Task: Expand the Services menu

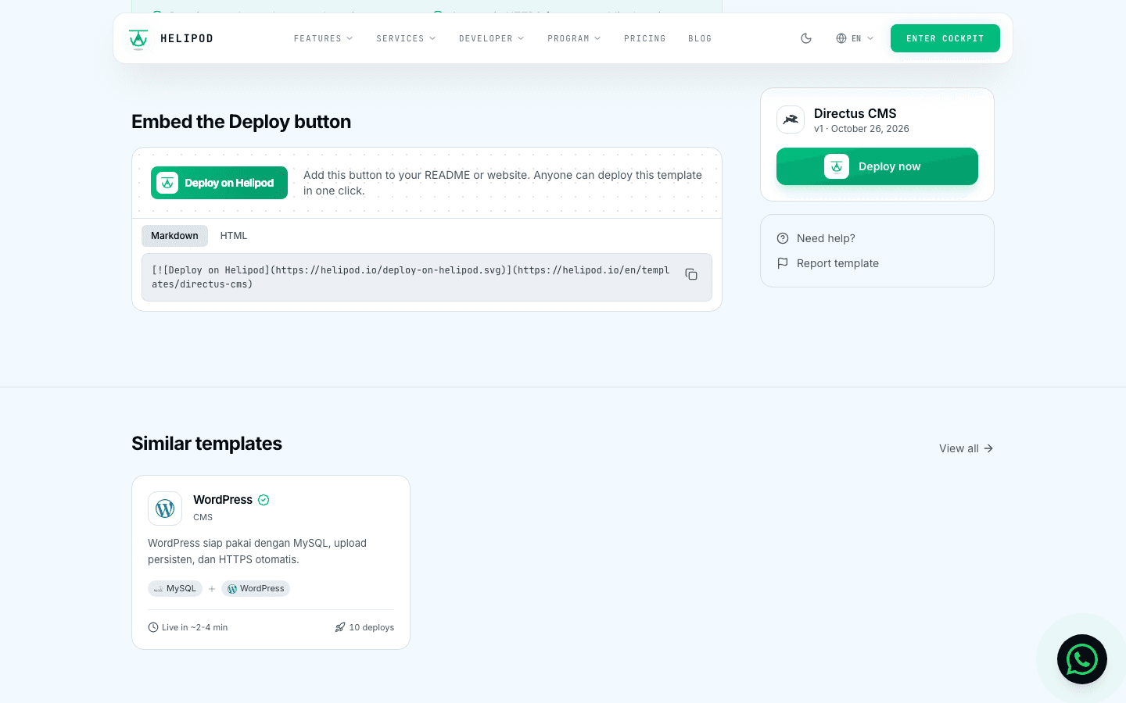Action: click(406, 38)
